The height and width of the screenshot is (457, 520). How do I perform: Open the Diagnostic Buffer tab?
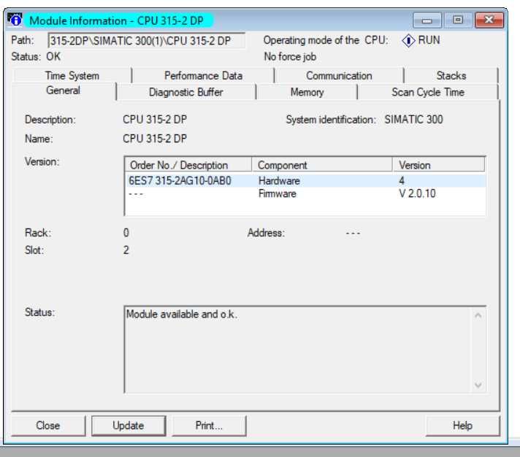tap(186, 92)
